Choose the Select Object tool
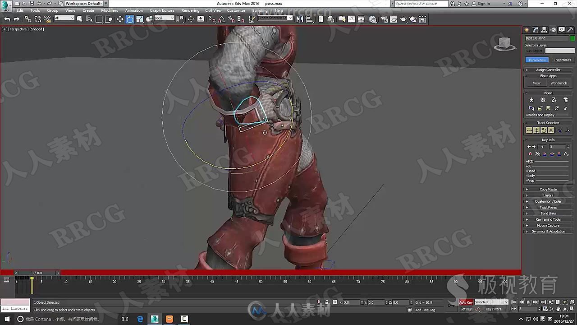577x325 pixels. pyautogui.click(x=80, y=19)
